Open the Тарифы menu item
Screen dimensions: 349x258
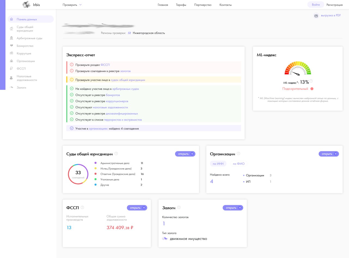pyautogui.click(x=181, y=5)
